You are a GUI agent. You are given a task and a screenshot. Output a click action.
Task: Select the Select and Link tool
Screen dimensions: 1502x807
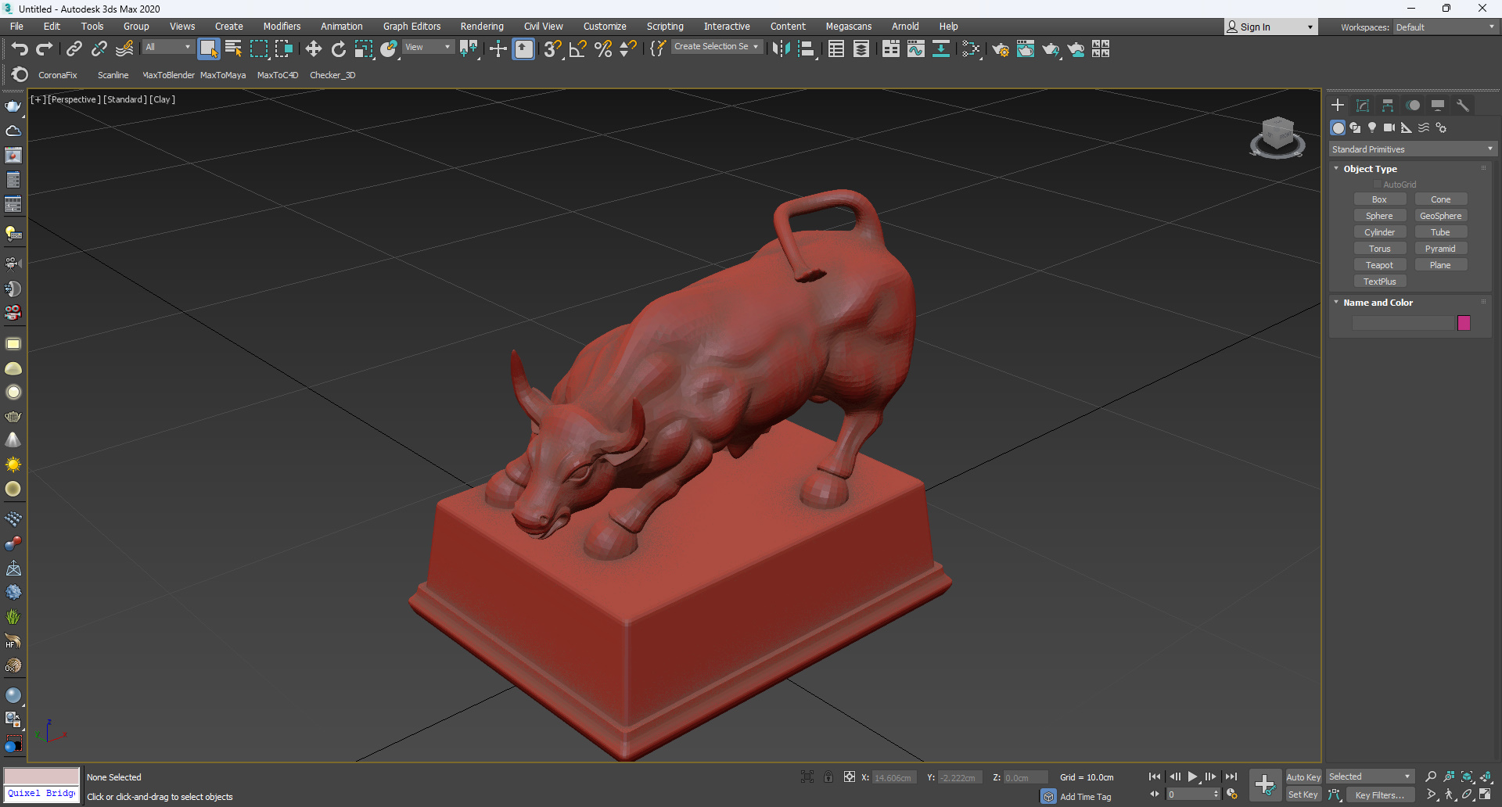(74, 49)
